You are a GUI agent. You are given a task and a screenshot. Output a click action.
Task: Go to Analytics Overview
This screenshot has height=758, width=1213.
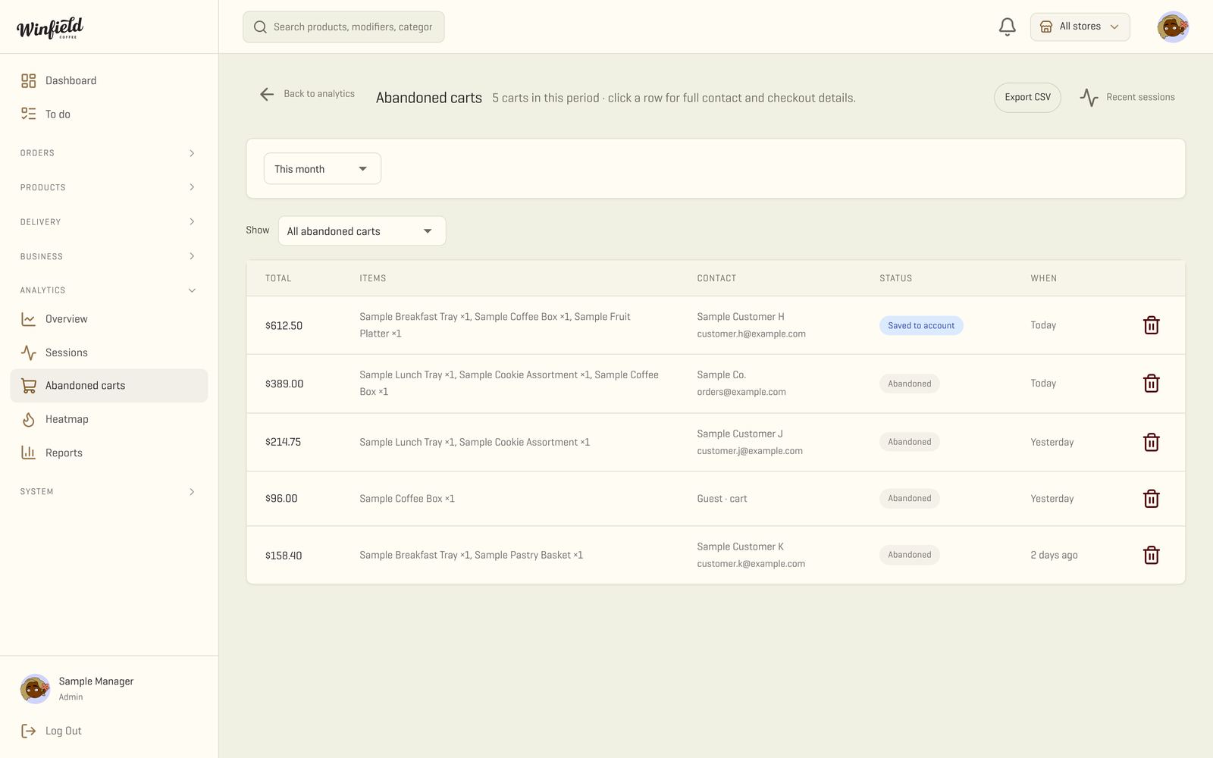(109, 319)
